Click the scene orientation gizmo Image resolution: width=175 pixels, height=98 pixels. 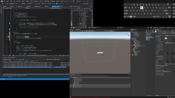(127, 35)
